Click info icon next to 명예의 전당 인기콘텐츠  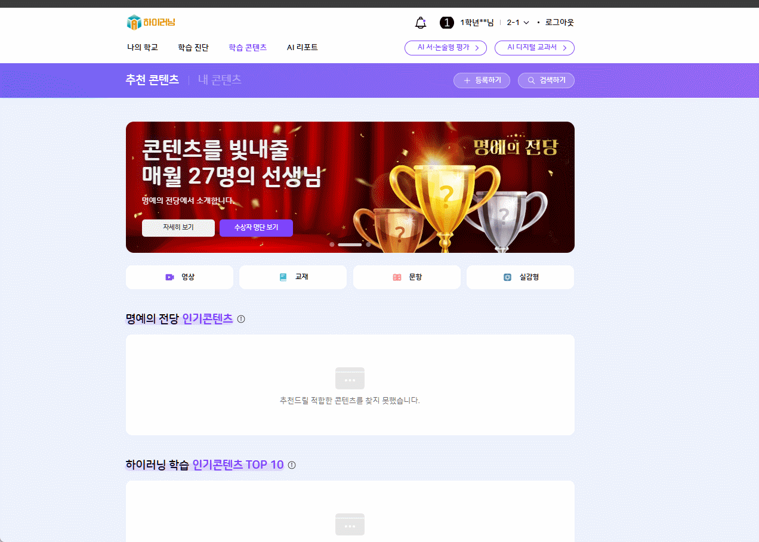[x=241, y=319]
